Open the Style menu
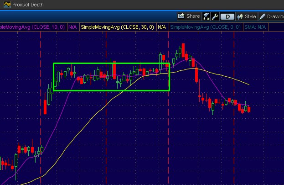 [247, 16]
